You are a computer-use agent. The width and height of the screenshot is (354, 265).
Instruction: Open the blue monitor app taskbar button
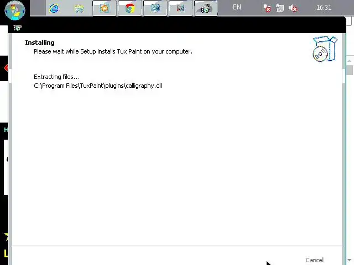click(155, 8)
